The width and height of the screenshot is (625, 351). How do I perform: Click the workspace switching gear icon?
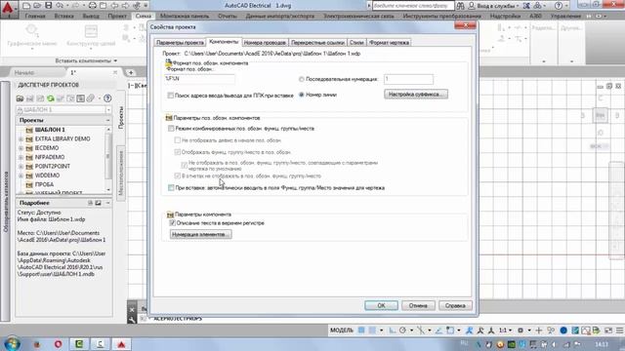point(521,331)
